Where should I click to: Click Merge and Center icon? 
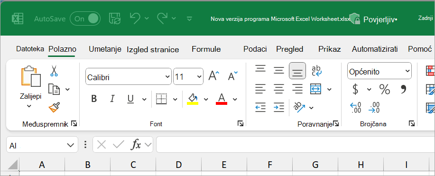coord(316,89)
